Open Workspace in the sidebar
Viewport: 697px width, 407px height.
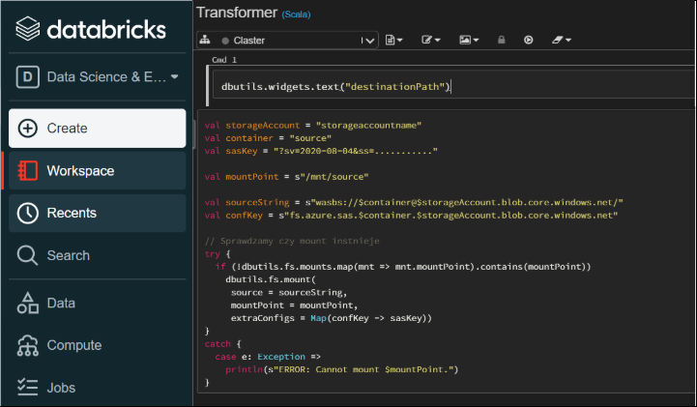click(98, 170)
